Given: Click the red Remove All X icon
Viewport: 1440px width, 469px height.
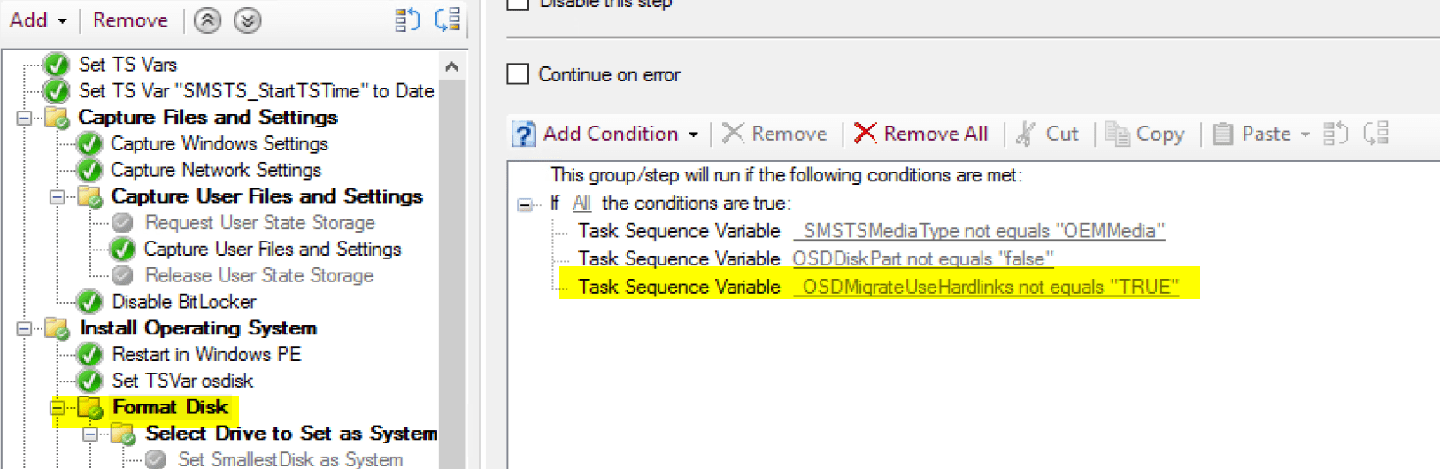Looking at the screenshot, I should pyautogui.click(x=865, y=133).
